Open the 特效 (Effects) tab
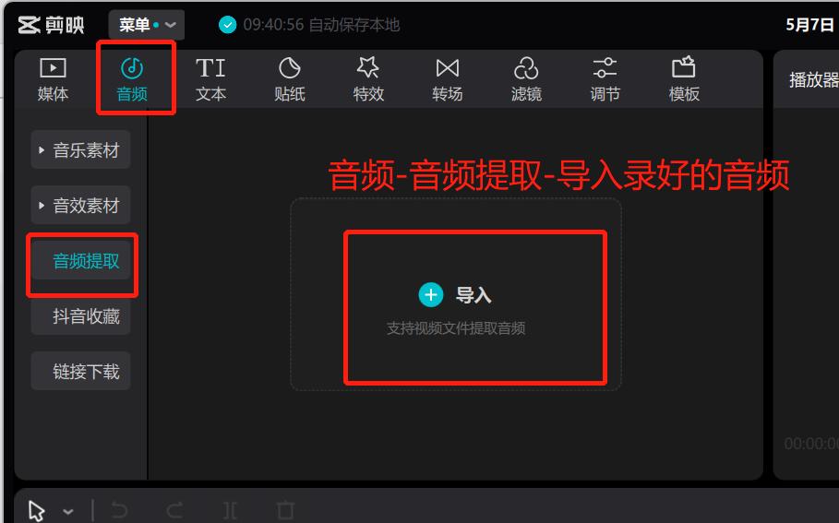Screen dimensions: 839x523 coord(368,80)
